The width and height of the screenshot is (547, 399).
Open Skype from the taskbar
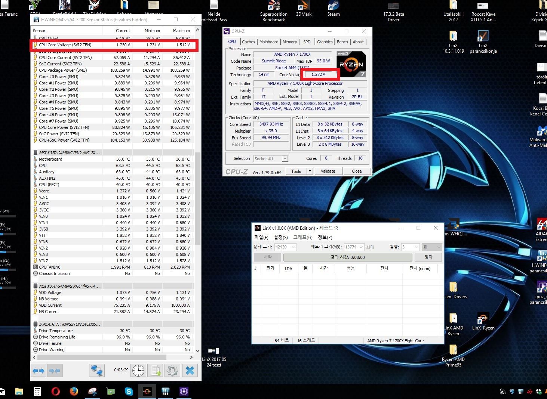click(129, 392)
